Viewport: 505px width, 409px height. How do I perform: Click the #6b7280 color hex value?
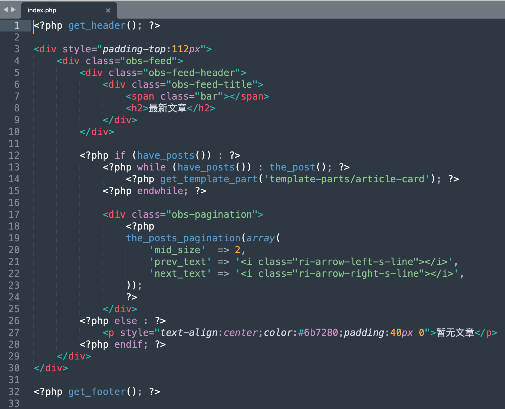(318, 333)
